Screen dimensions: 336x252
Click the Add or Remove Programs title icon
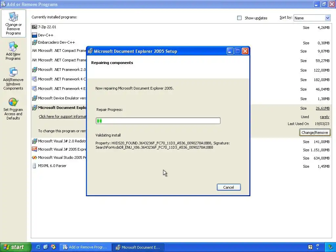click(3, 4)
